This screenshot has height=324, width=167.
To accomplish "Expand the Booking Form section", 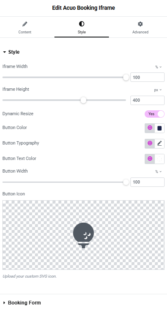I will (x=22, y=303).
